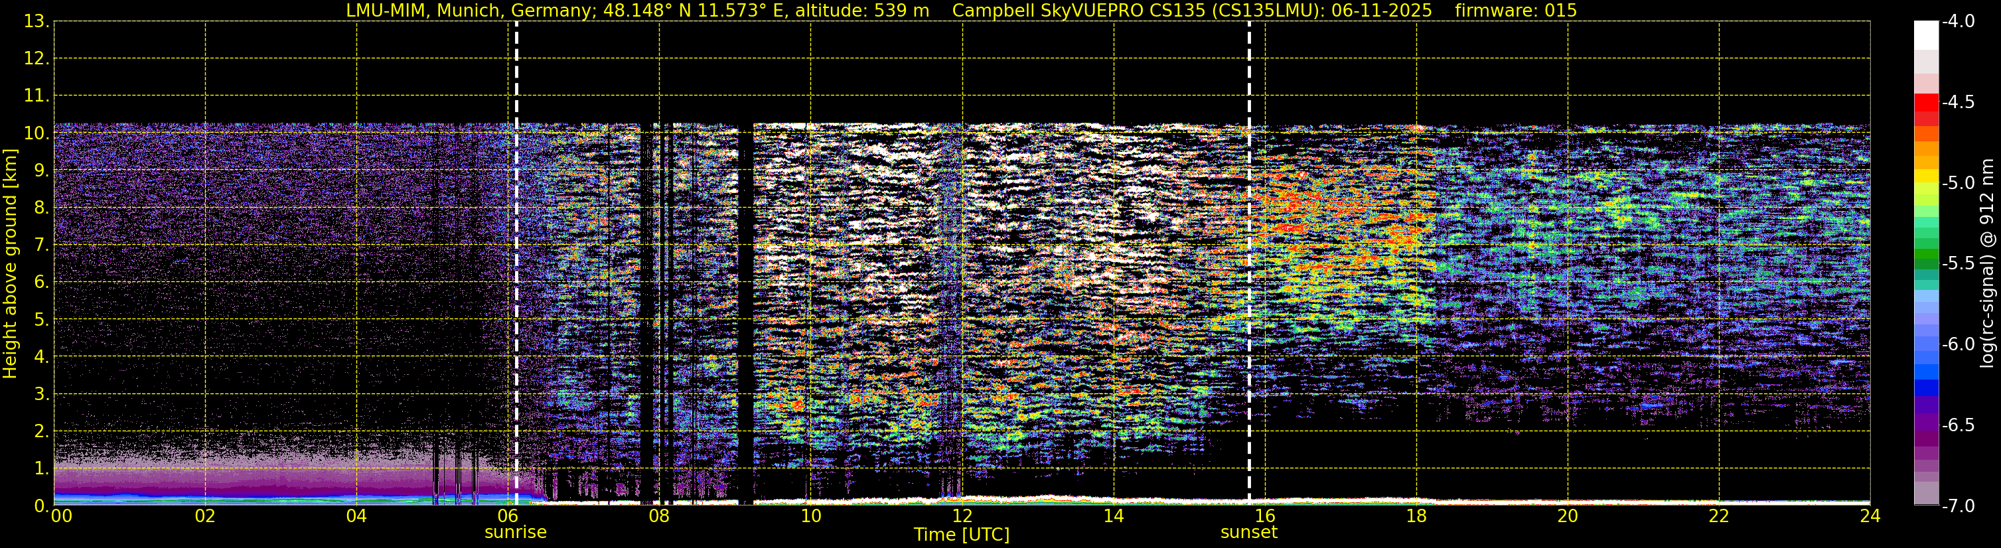Click the '-5.0' colorbar tick label
Screen dimensions: 2001x548
point(1959,183)
